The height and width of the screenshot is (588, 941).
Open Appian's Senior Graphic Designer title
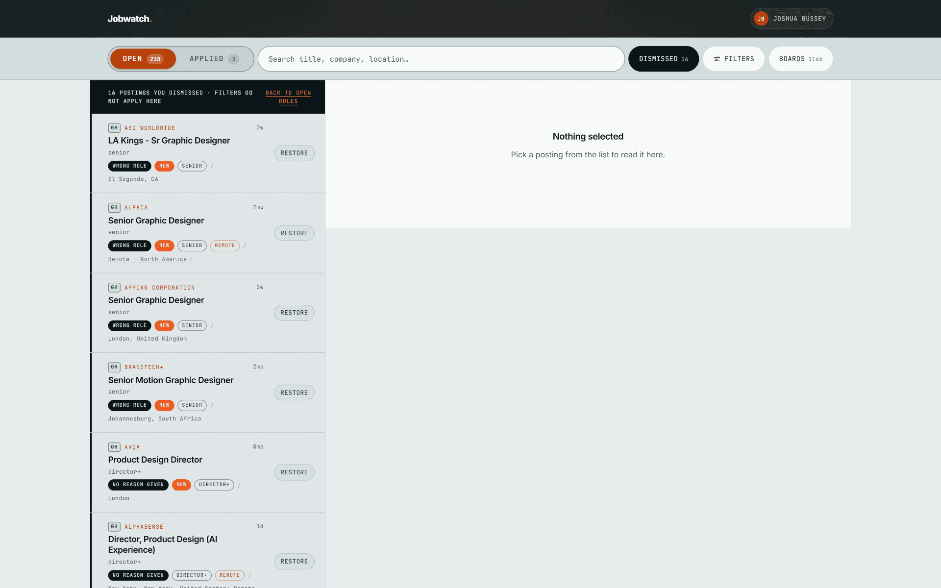[156, 300]
